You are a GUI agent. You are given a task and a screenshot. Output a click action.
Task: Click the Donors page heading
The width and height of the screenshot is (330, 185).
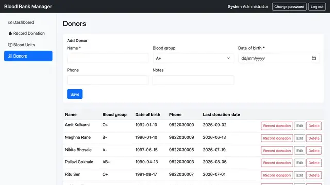(x=74, y=24)
